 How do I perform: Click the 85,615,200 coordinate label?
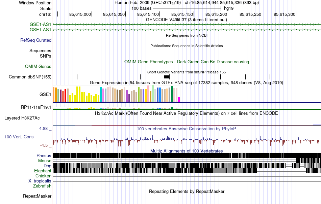216,14
